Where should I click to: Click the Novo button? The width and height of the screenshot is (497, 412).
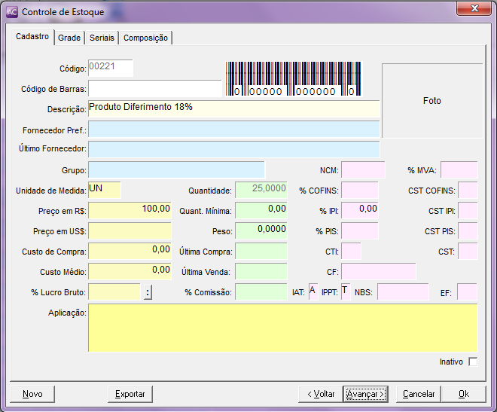(32, 394)
